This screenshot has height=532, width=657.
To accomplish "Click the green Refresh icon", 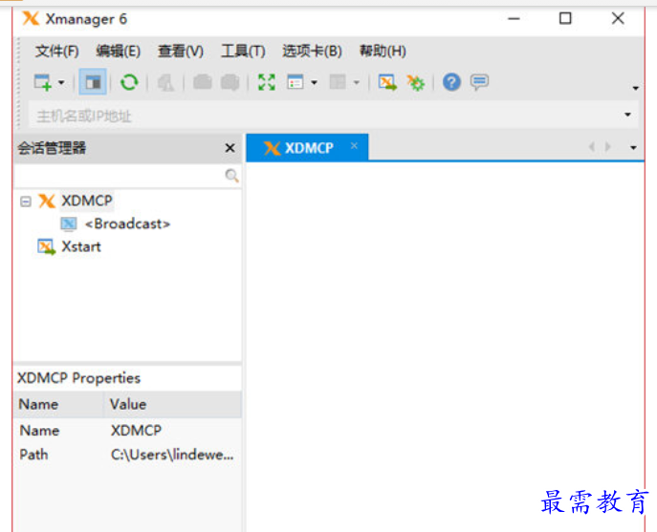I will pyautogui.click(x=129, y=82).
